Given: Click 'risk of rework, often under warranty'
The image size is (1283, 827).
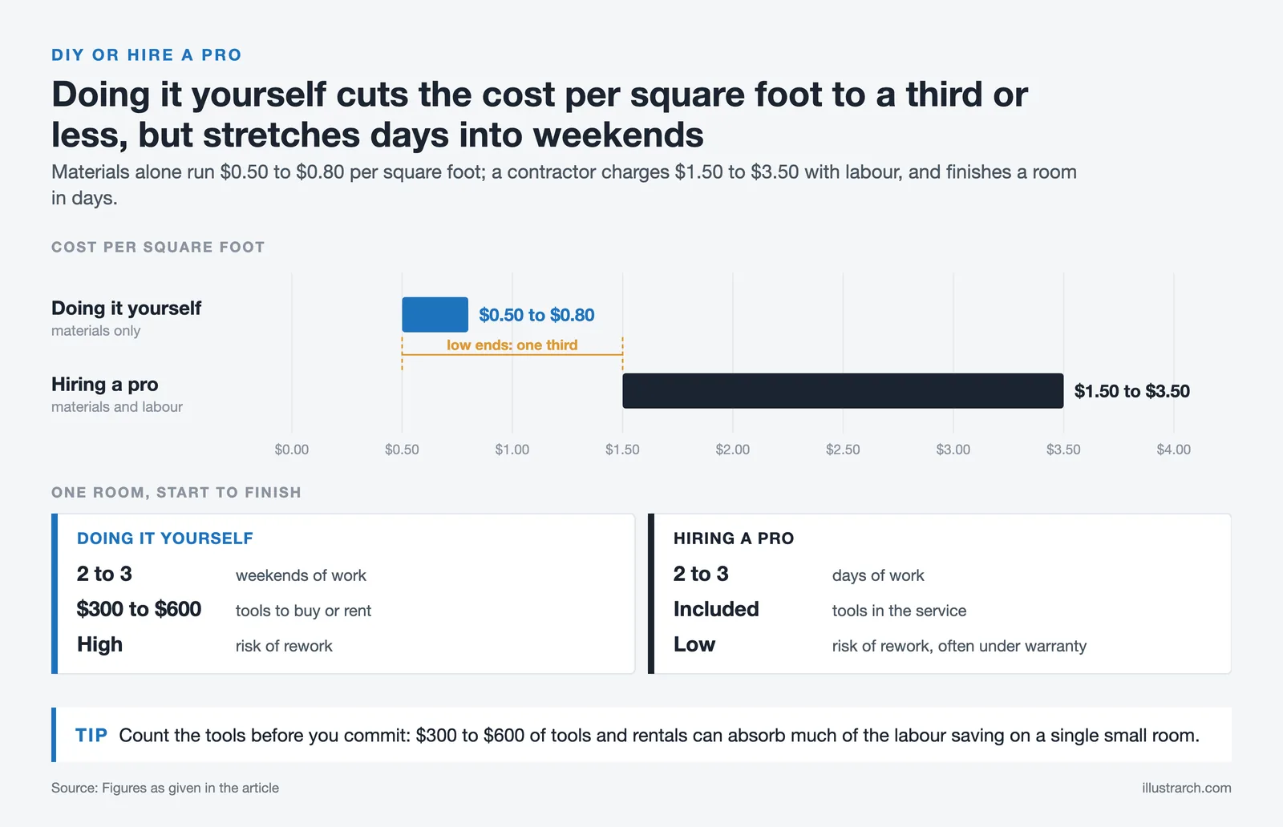Looking at the screenshot, I should [959, 646].
